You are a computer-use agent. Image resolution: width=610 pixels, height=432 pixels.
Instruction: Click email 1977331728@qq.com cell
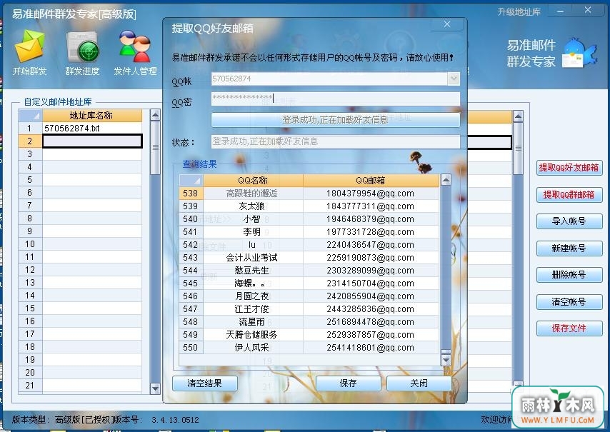click(x=371, y=232)
